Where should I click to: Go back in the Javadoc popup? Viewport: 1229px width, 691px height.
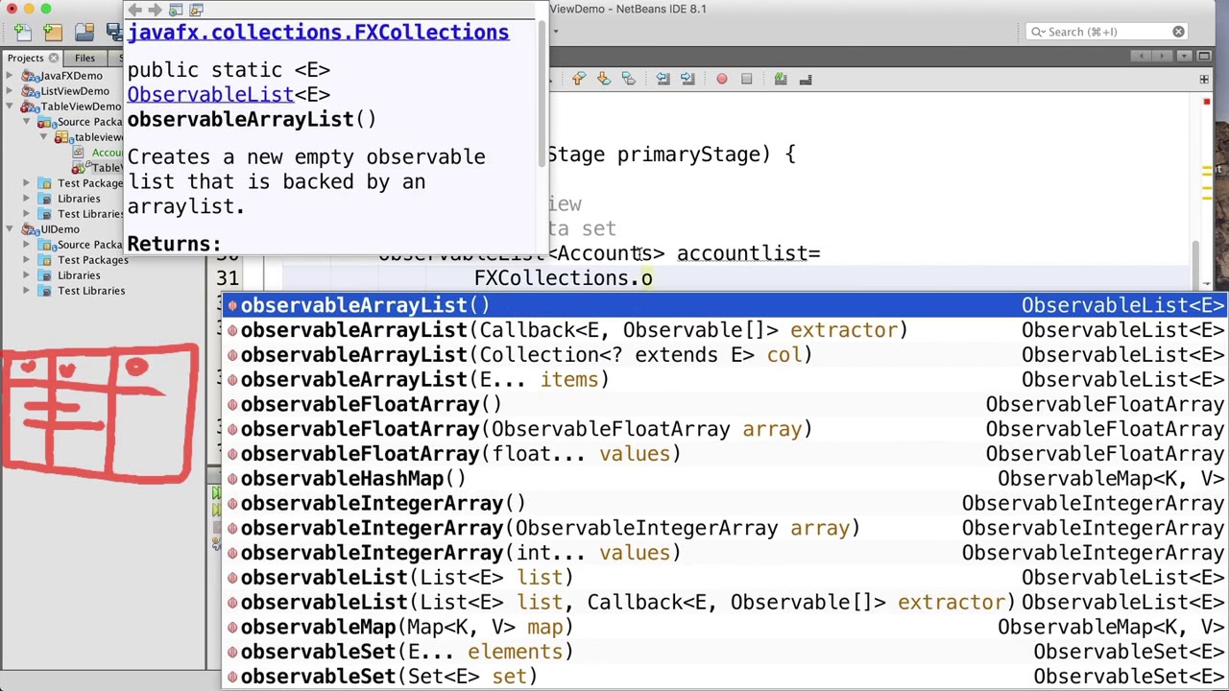point(135,10)
